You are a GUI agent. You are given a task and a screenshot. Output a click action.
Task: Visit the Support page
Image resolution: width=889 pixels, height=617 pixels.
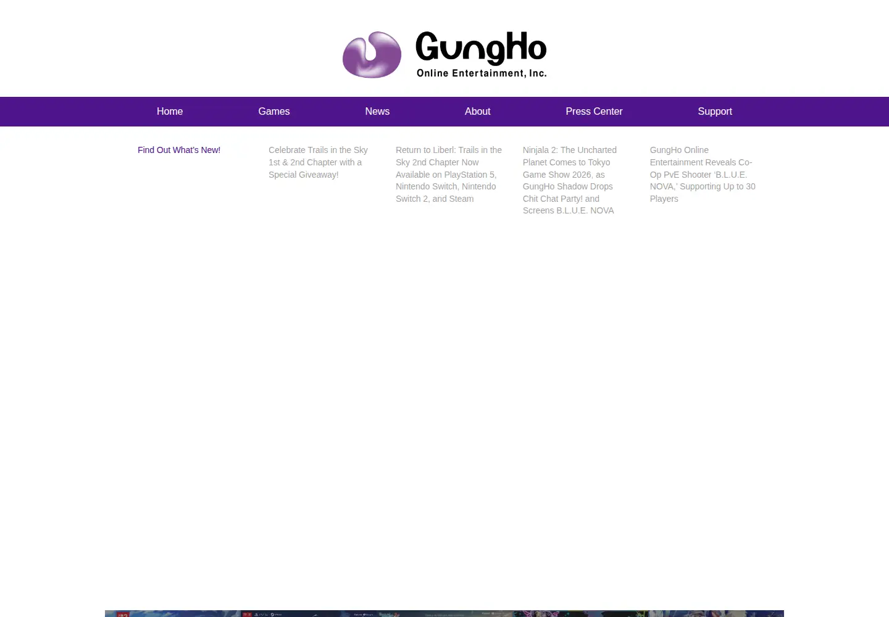click(x=715, y=112)
